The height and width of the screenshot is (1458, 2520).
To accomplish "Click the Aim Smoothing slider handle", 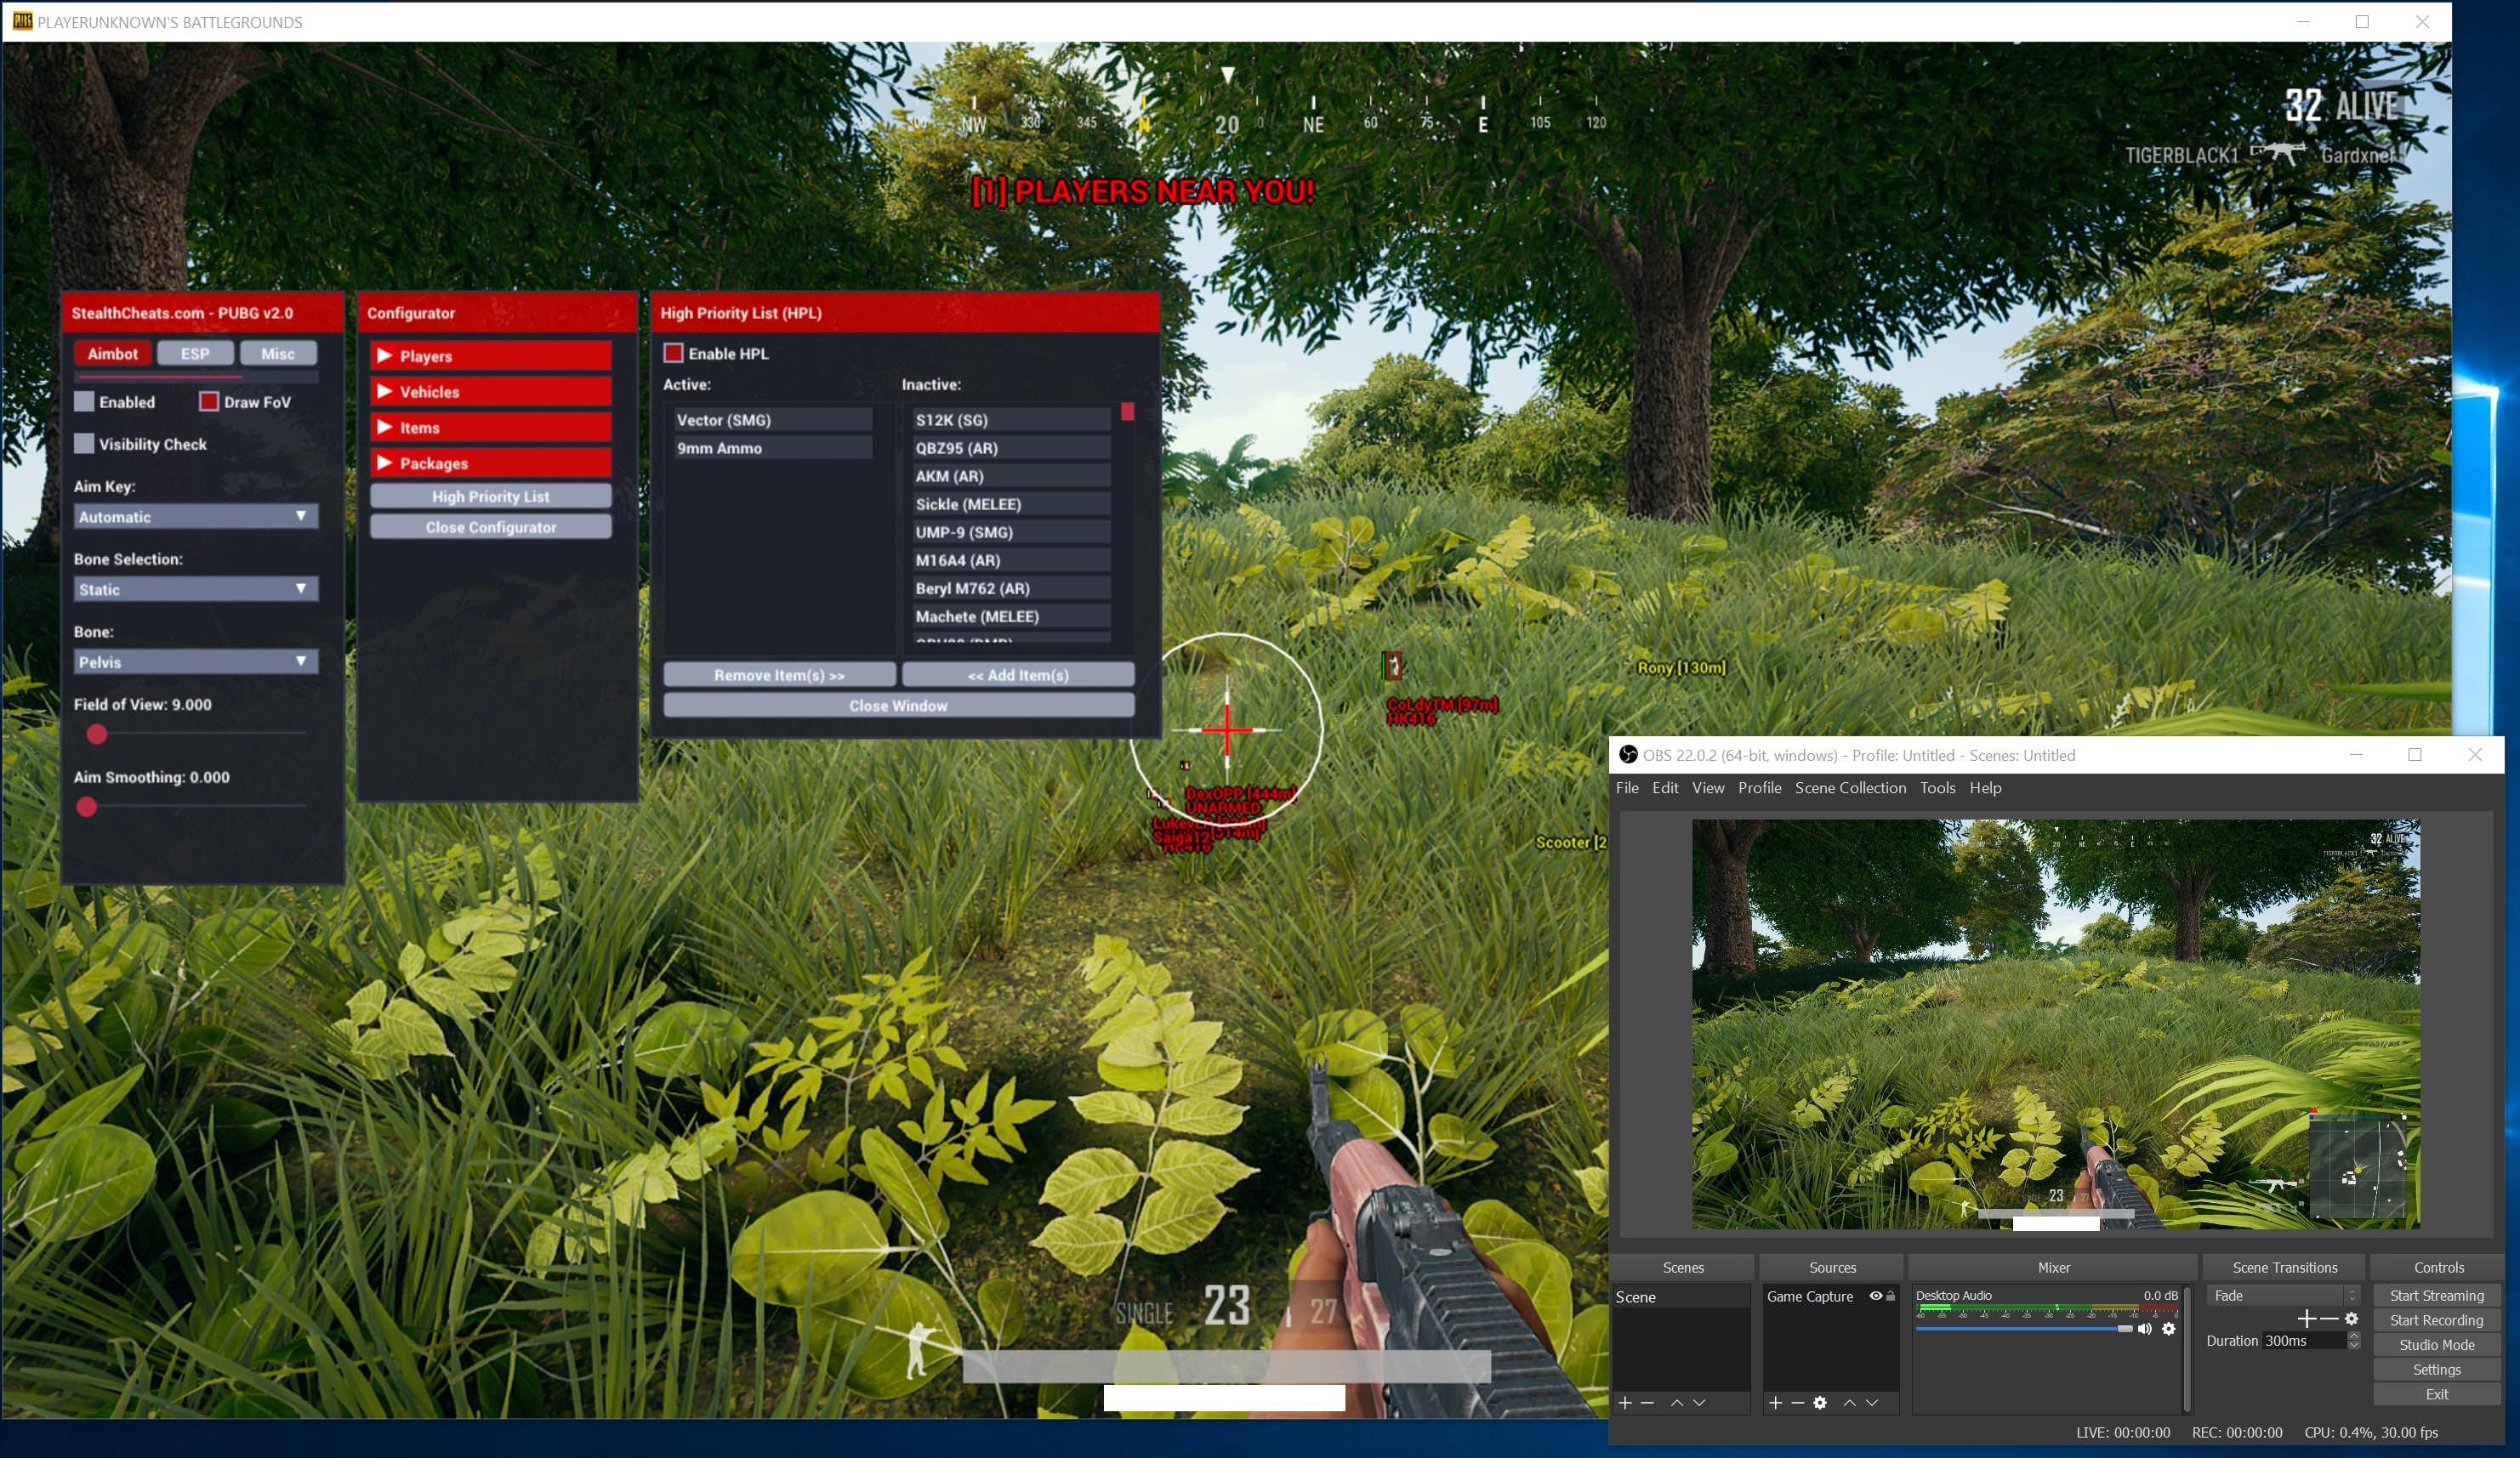I will (87, 807).
